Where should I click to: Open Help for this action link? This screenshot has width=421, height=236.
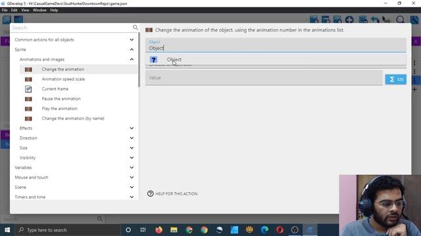[172, 193]
